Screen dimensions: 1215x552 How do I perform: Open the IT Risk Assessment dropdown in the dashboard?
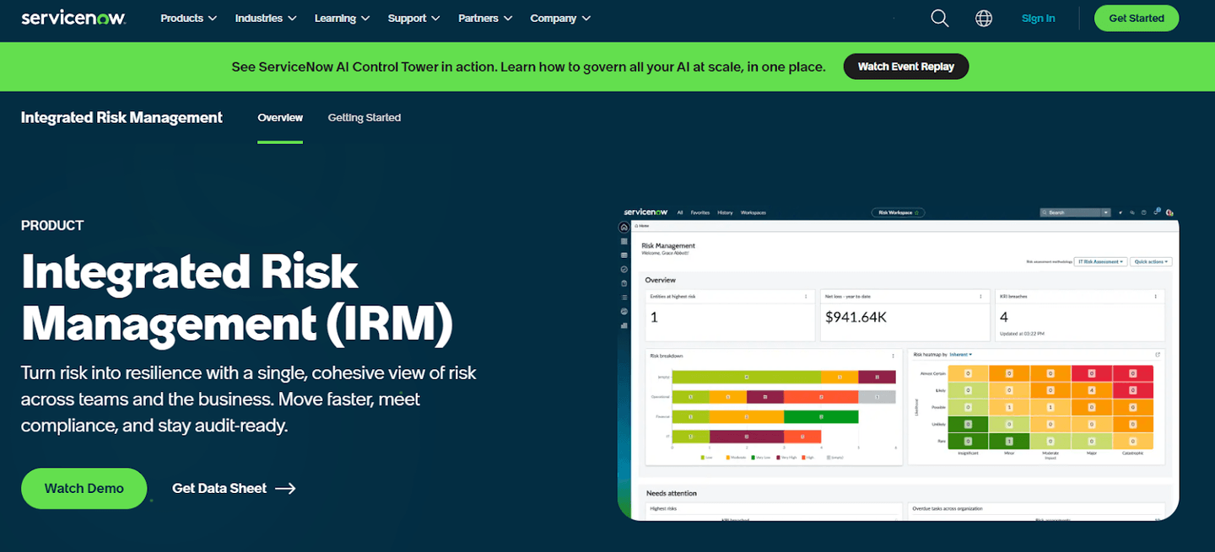(1100, 262)
